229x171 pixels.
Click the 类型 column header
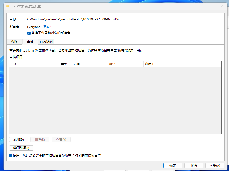(65, 64)
